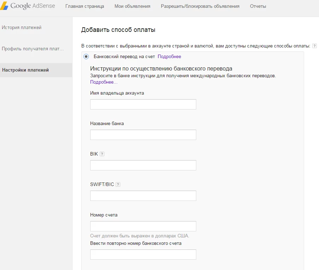Follow Подробнее link beside bank transfer option

[x=169, y=56]
